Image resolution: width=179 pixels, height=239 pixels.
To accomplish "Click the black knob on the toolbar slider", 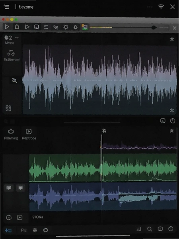I will [154, 27].
